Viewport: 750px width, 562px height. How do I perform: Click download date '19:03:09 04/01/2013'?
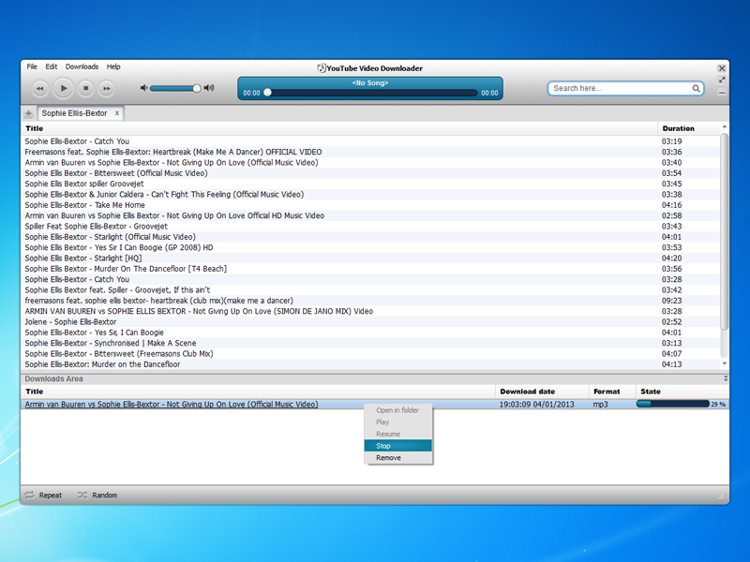click(x=536, y=405)
